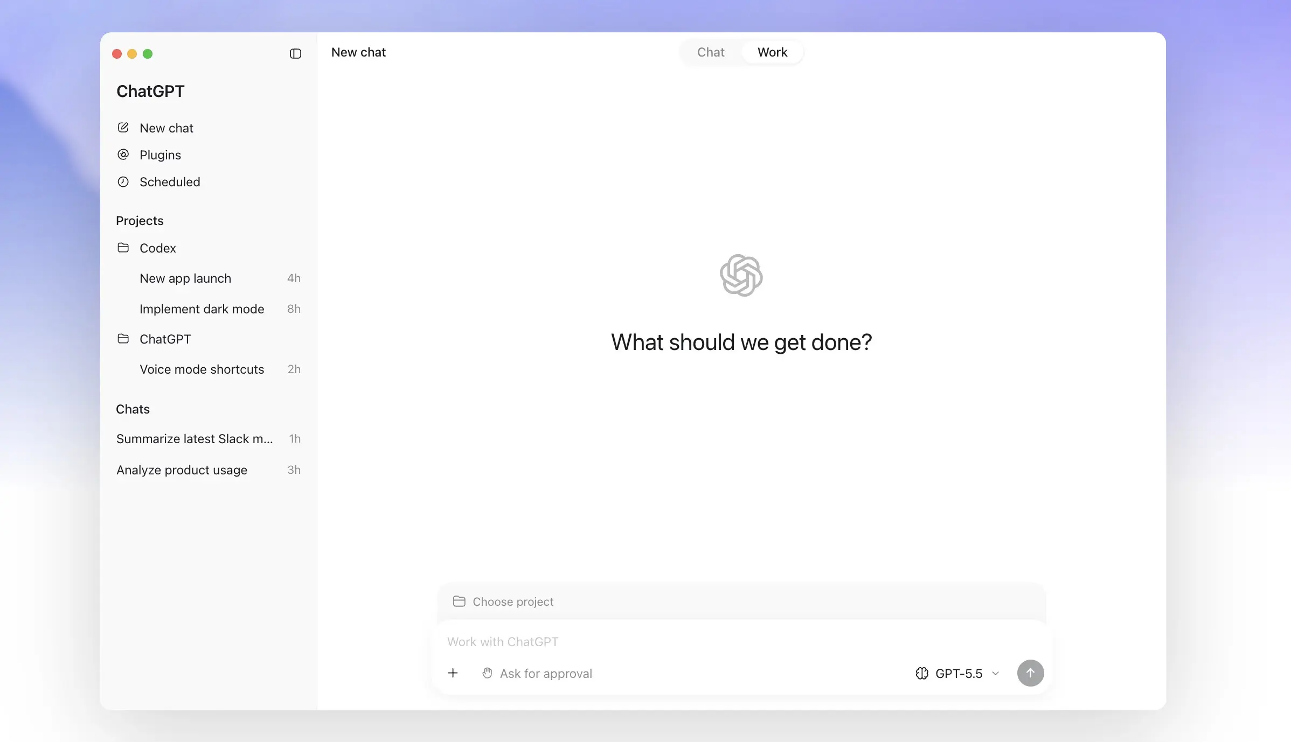Close the window with red button
Screen dimensions: 1291x742
(117, 54)
